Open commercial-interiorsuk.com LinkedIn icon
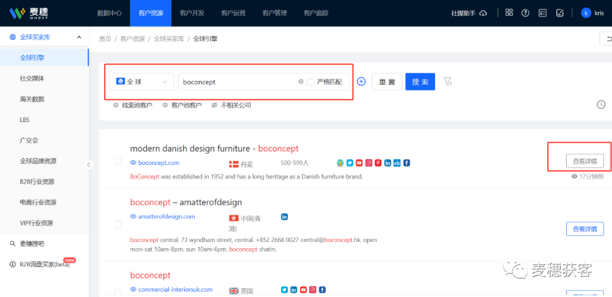Viewport: 612px width, 297px height. pos(294,290)
